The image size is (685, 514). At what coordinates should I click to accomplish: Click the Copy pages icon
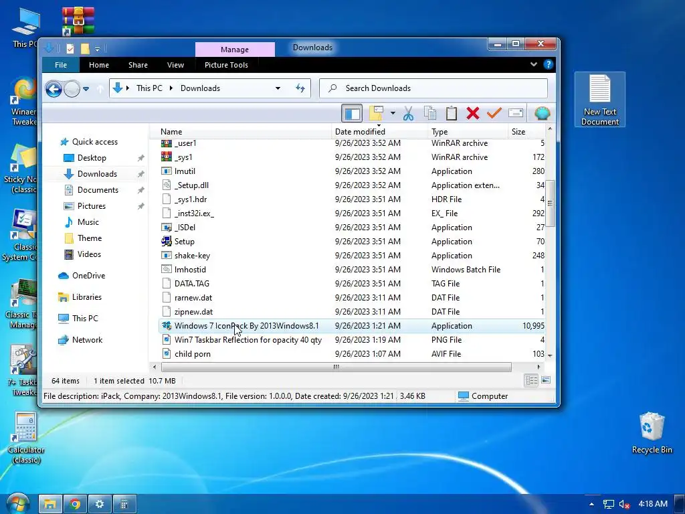pyautogui.click(x=430, y=113)
